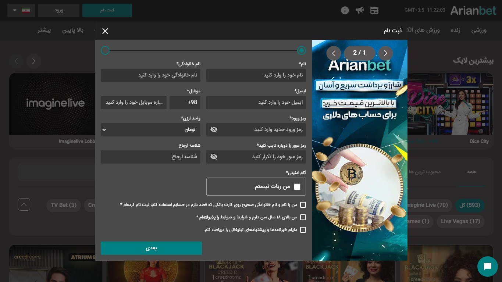502x282 pixels.
Task: Open announcements via the megaphone icon
Action: pos(360,10)
